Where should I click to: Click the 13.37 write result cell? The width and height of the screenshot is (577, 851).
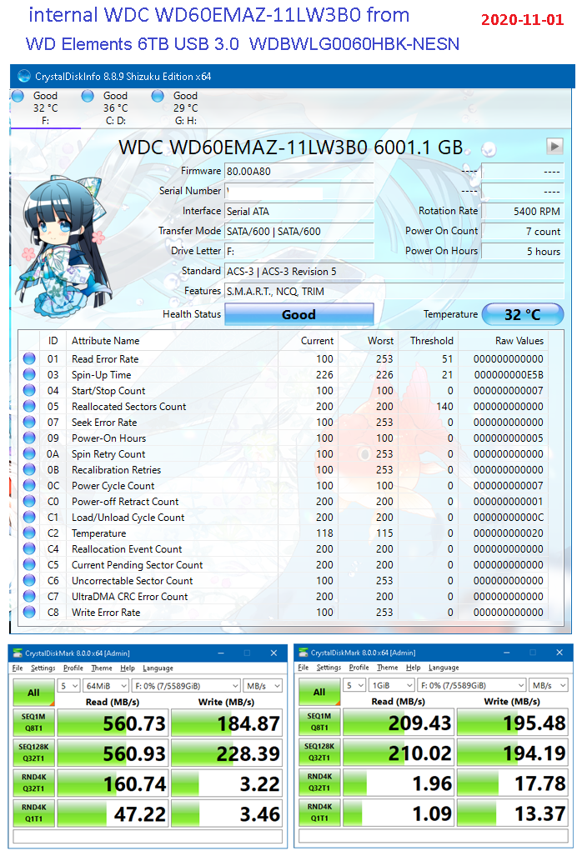coord(513,813)
